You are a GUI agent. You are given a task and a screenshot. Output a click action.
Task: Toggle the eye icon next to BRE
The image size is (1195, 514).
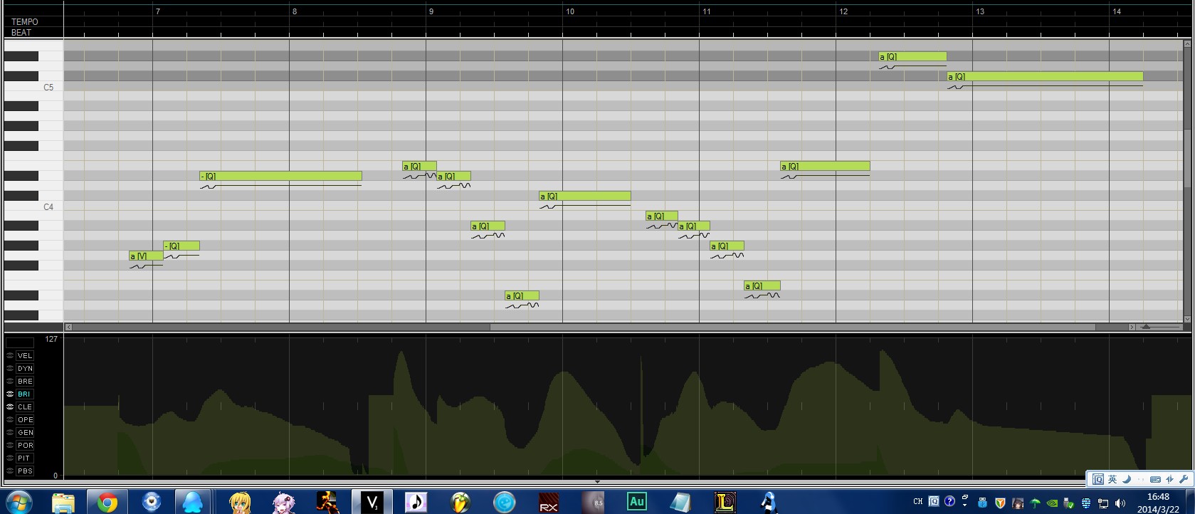[x=10, y=381]
